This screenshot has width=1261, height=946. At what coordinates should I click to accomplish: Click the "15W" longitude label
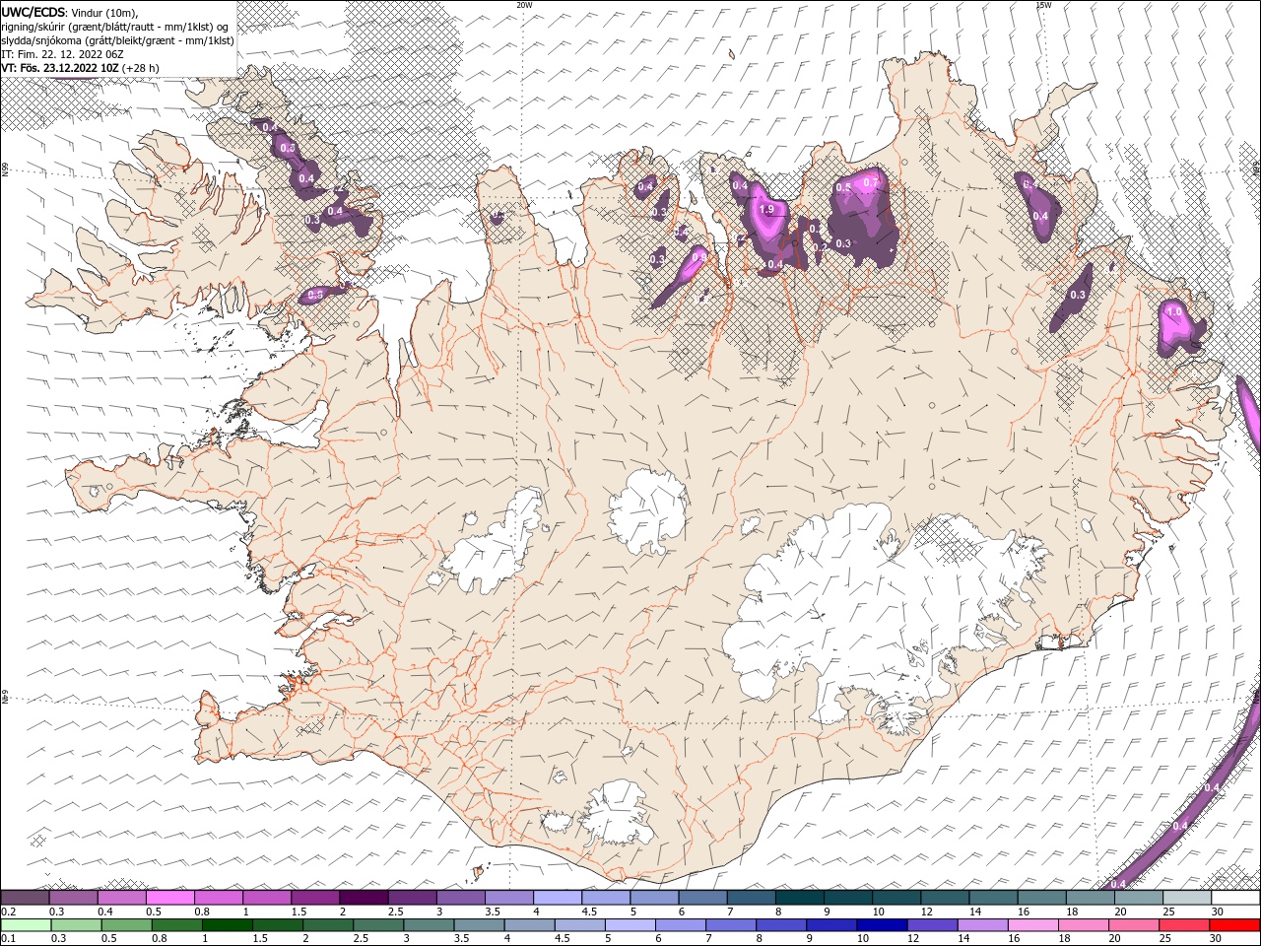1043,5
